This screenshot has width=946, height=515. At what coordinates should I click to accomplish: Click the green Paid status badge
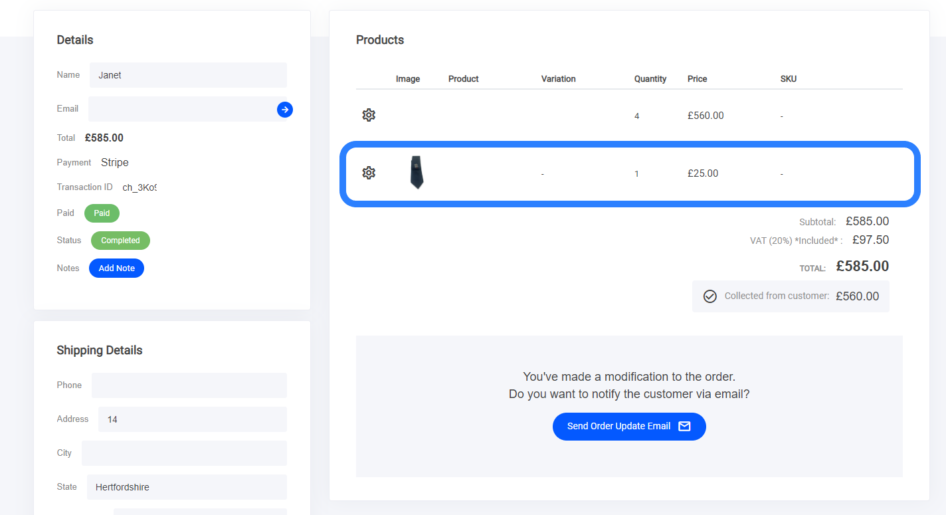click(x=102, y=213)
